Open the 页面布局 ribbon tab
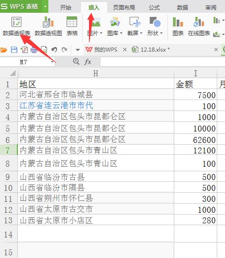 pos(124,8)
